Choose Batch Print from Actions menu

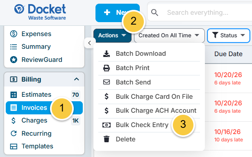[149, 68]
